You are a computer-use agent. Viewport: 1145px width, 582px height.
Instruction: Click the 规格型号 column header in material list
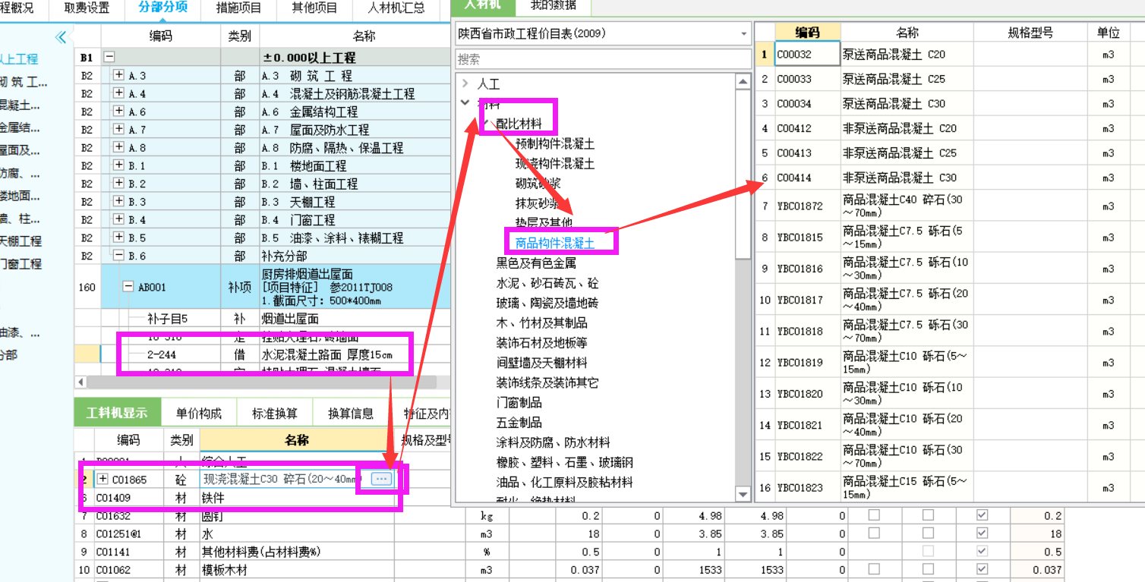(x=1030, y=32)
